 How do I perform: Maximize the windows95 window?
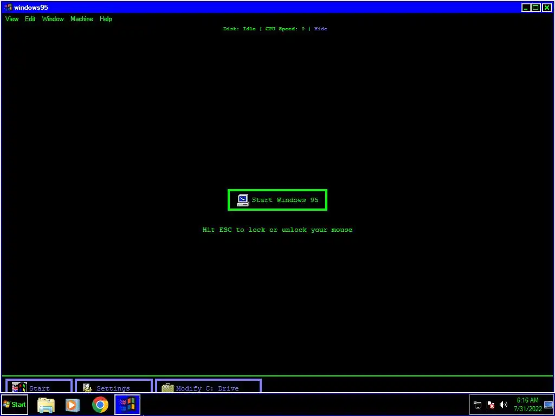coord(536,8)
